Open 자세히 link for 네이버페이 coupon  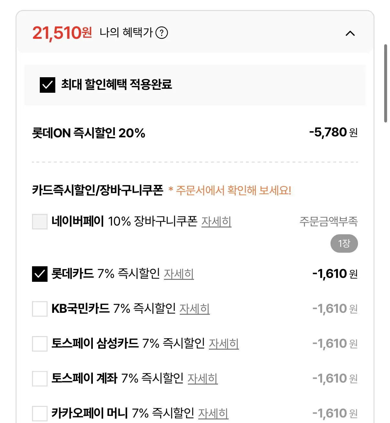click(x=216, y=222)
